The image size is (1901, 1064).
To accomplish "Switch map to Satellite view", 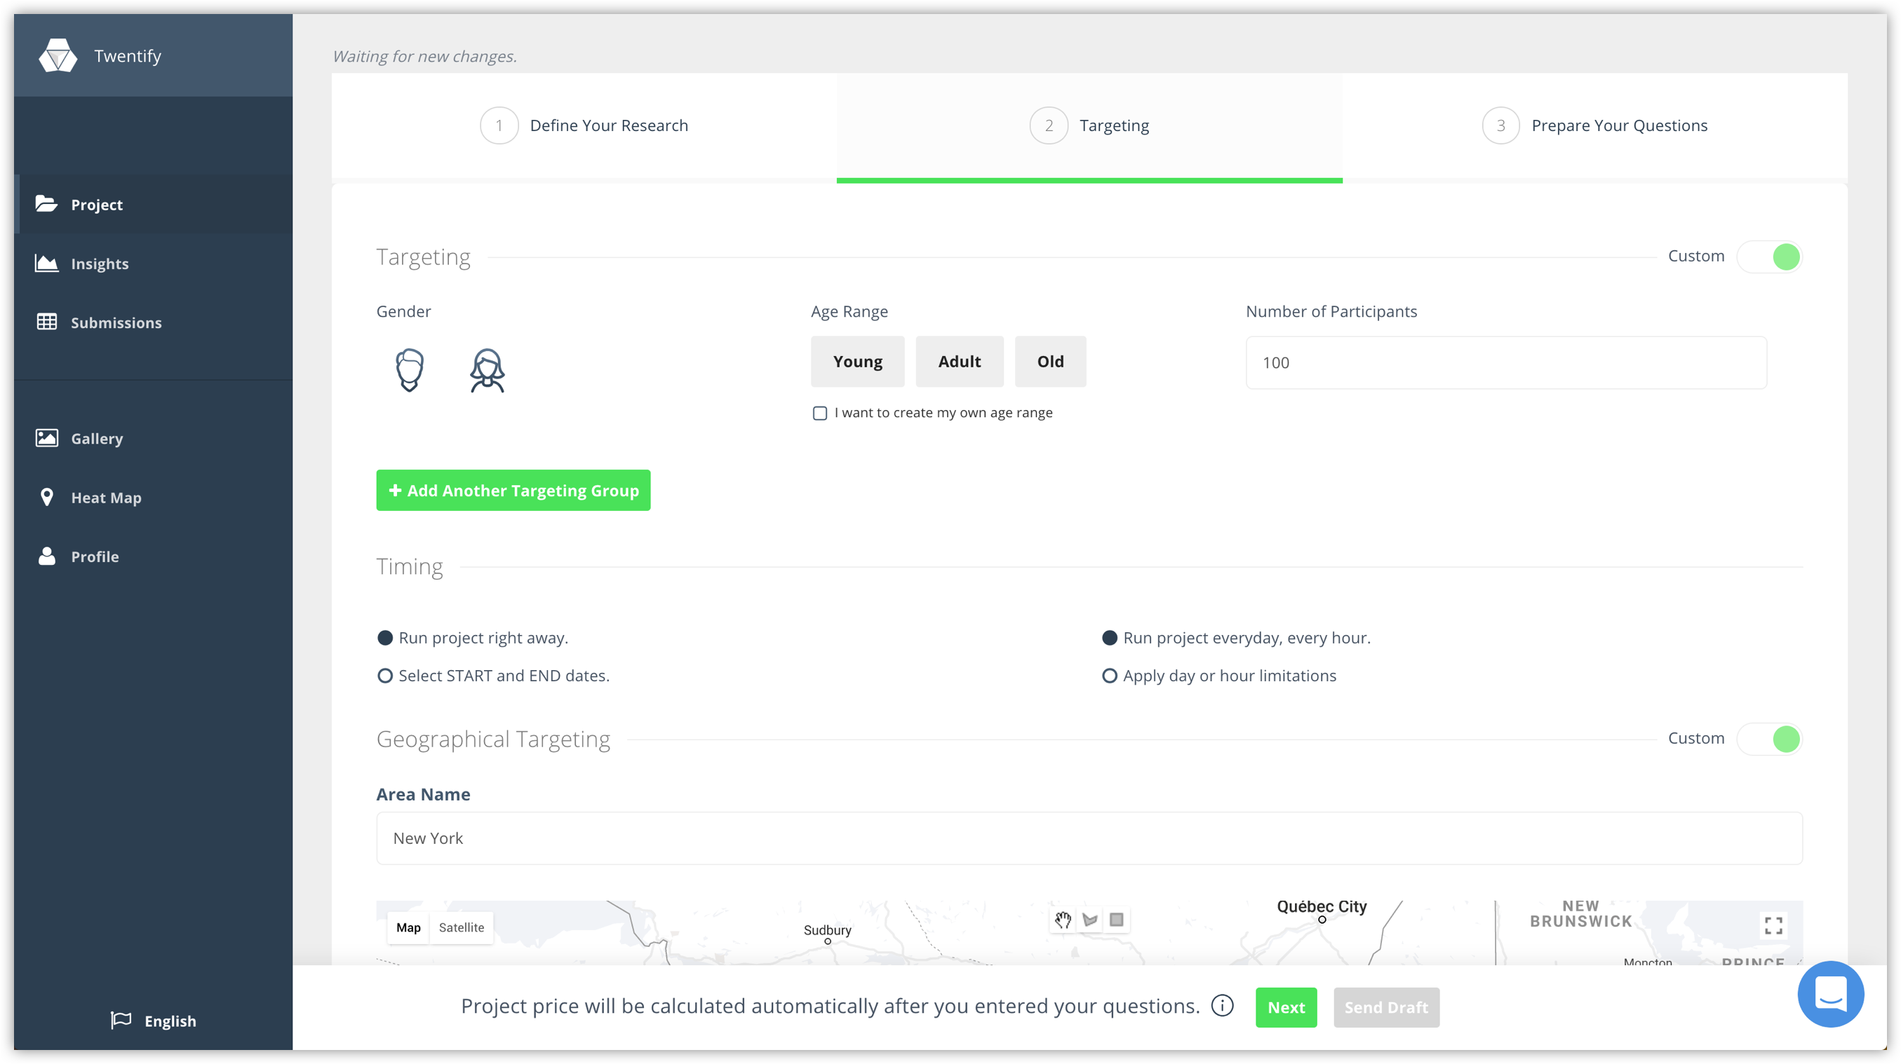I will pos(462,927).
